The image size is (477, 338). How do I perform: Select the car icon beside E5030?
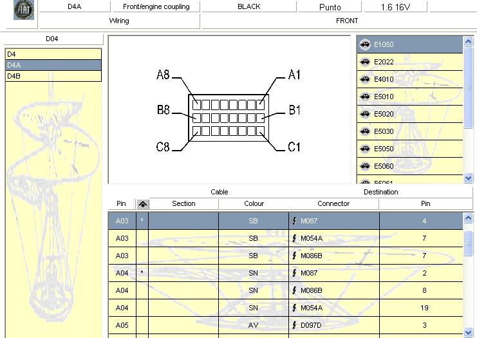coord(365,131)
